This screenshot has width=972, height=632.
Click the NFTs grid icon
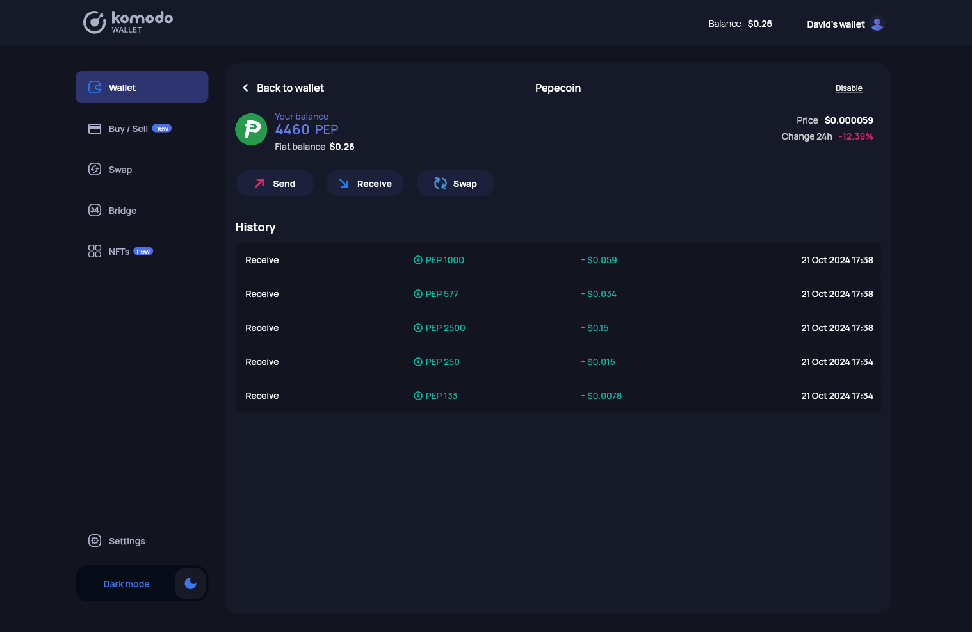(95, 251)
